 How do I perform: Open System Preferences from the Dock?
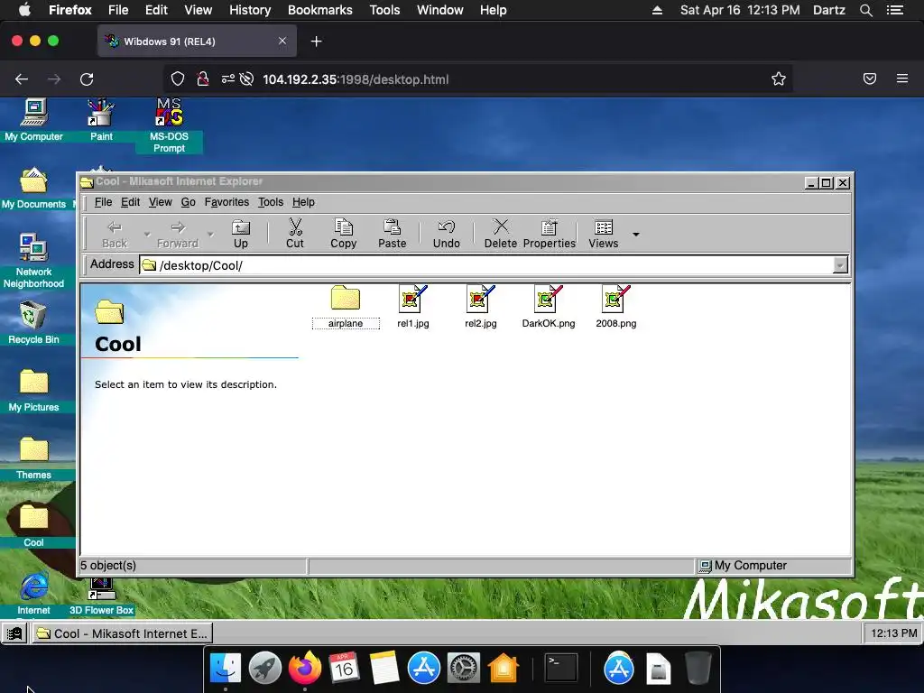[464, 669]
